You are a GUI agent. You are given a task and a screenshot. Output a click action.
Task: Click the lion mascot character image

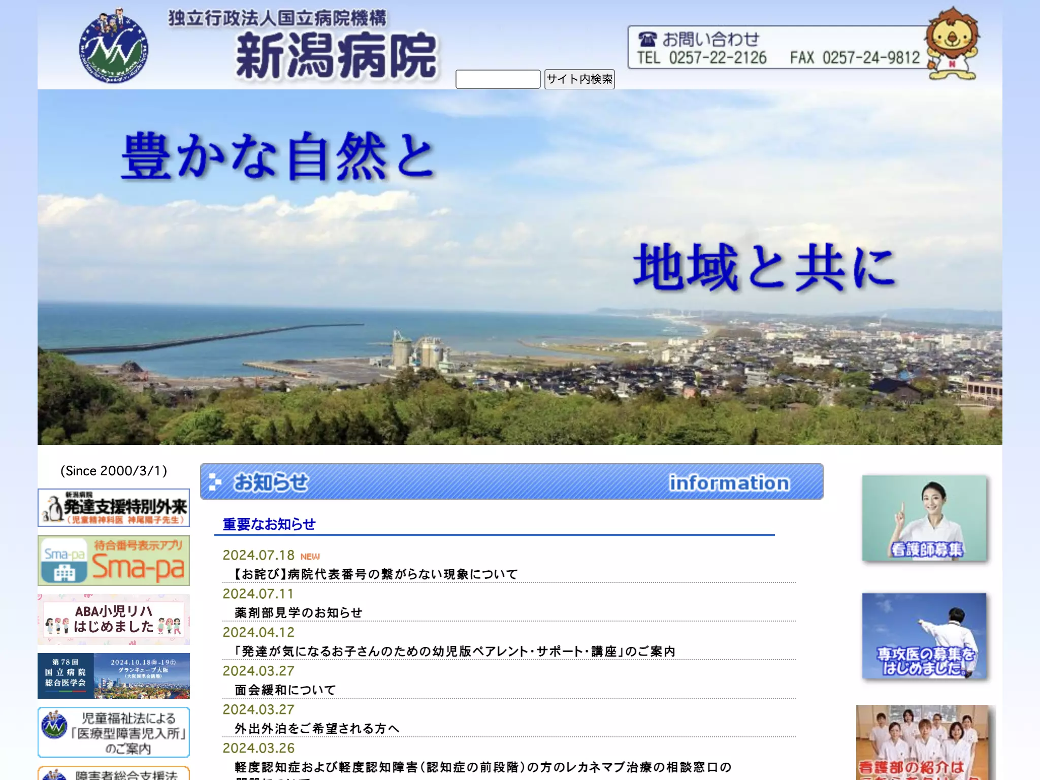click(x=953, y=44)
